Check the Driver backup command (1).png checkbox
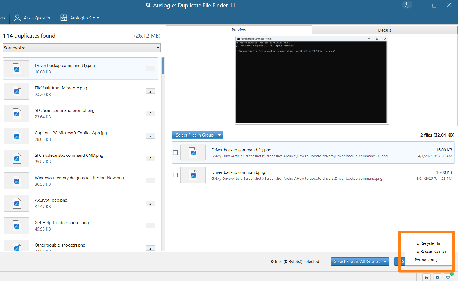458x281 pixels. [175, 153]
